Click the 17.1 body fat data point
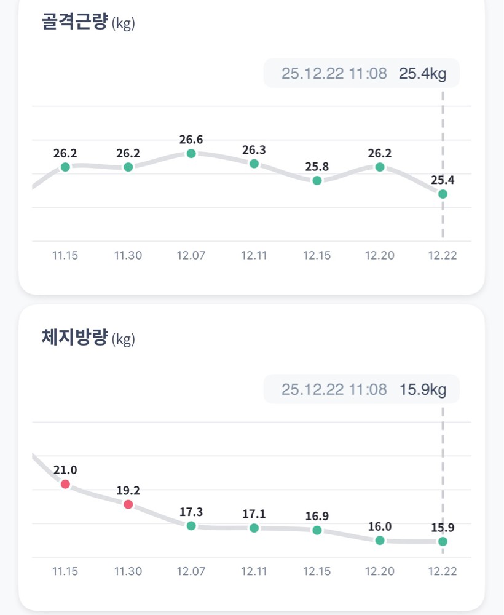Viewport: 504px width, 615px height. point(254,528)
